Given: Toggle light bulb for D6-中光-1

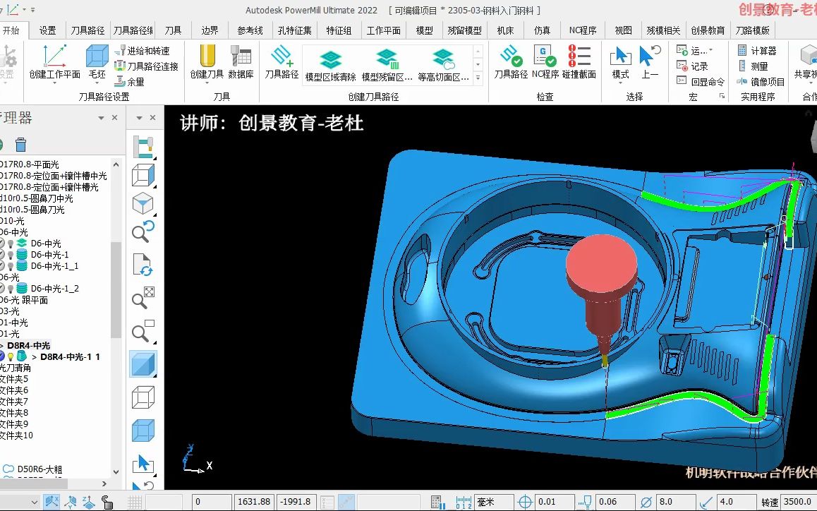Looking at the screenshot, I should point(11,255).
